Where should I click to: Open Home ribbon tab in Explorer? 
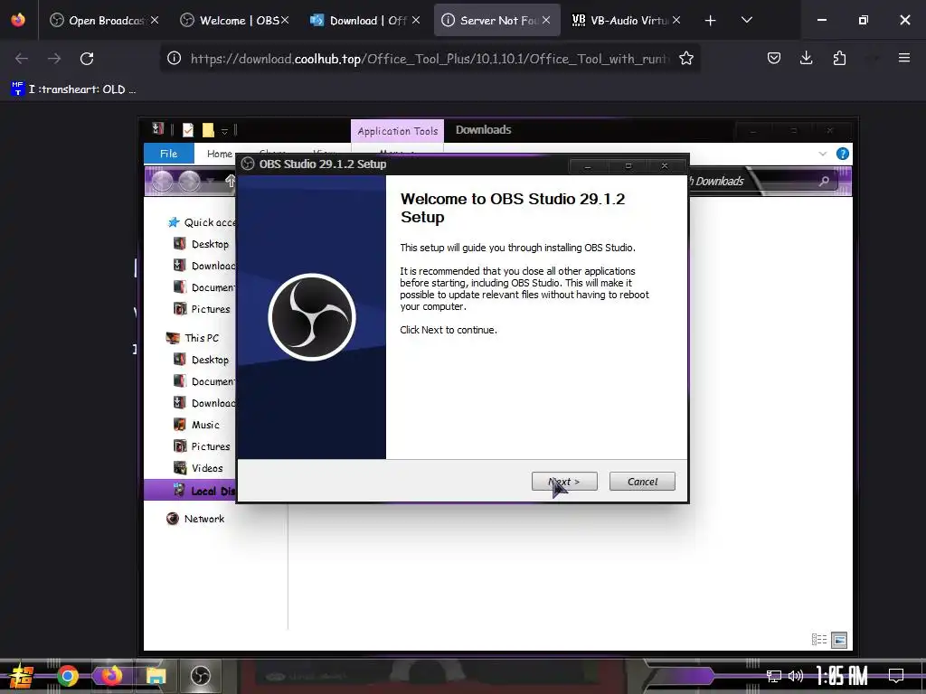click(219, 154)
